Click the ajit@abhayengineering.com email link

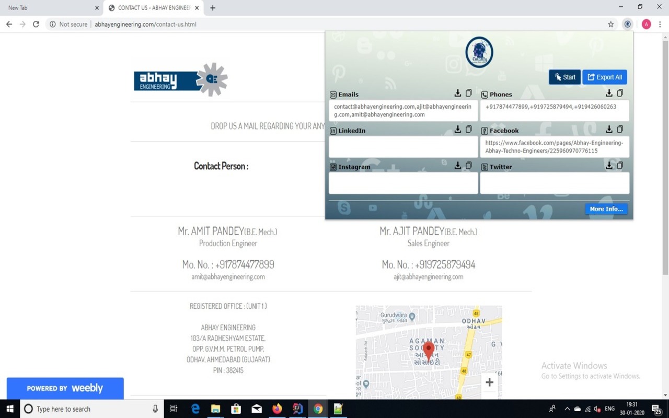click(428, 277)
